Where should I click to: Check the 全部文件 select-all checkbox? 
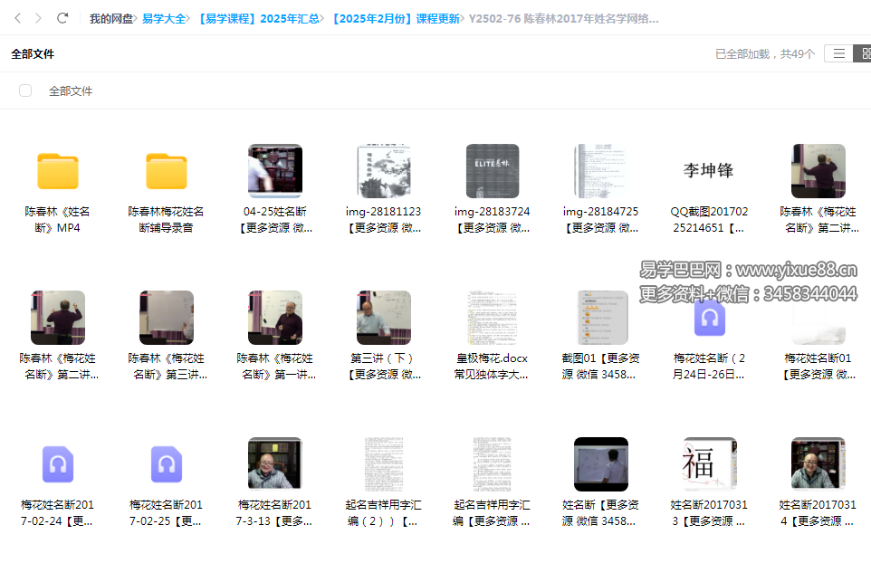click(24, 91)
